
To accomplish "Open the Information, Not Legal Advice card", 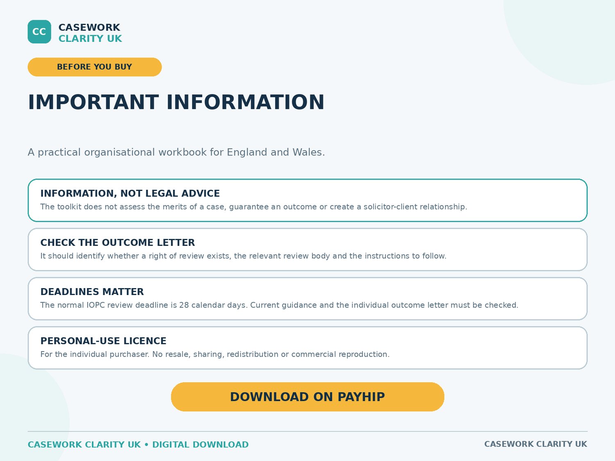I will point(307,200).
